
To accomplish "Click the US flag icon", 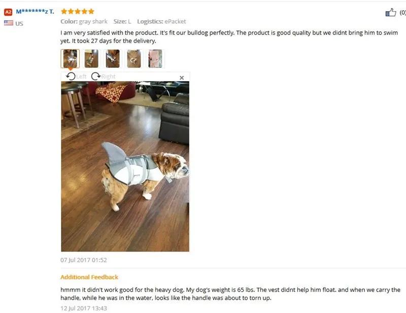I will point(9,23).
